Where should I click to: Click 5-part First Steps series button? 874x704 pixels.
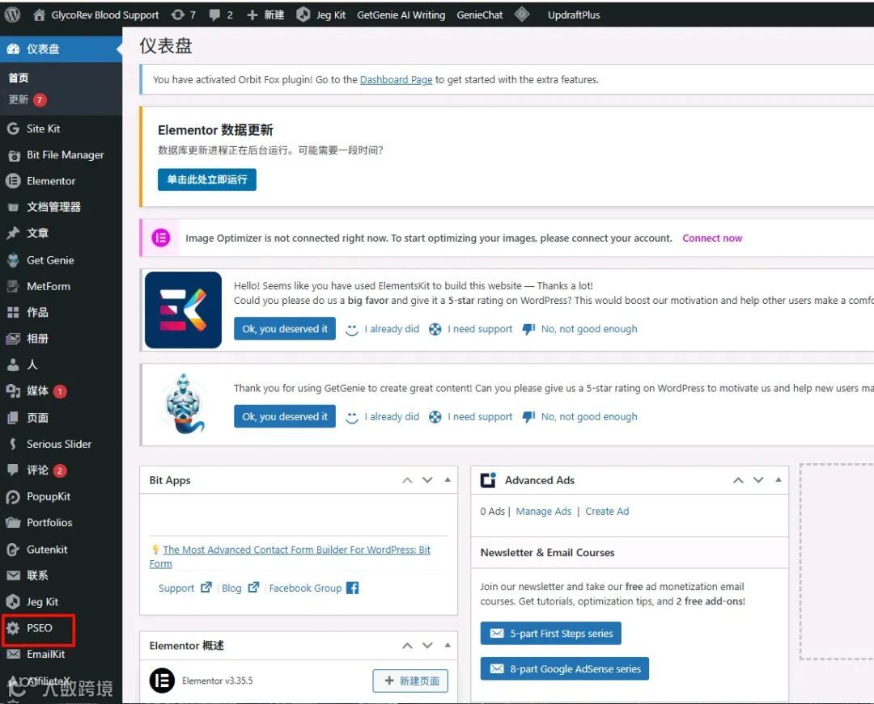pos(551,634)
